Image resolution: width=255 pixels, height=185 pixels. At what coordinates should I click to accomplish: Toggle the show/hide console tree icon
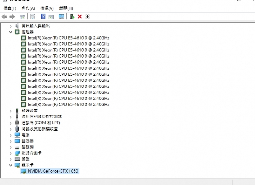(x=22, y=17)
